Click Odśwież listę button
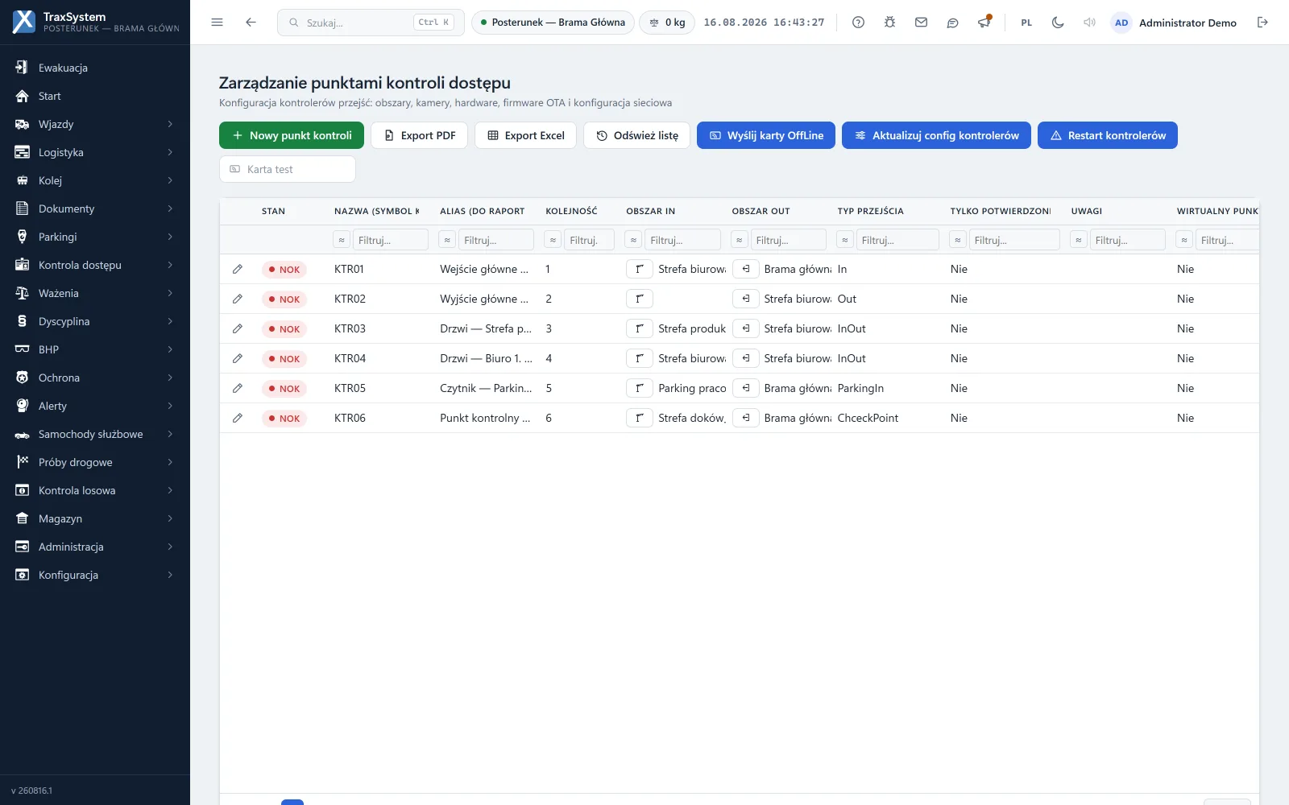This screenshot has width=1289, height=805. pyautogui.click(x=636, y=135)
